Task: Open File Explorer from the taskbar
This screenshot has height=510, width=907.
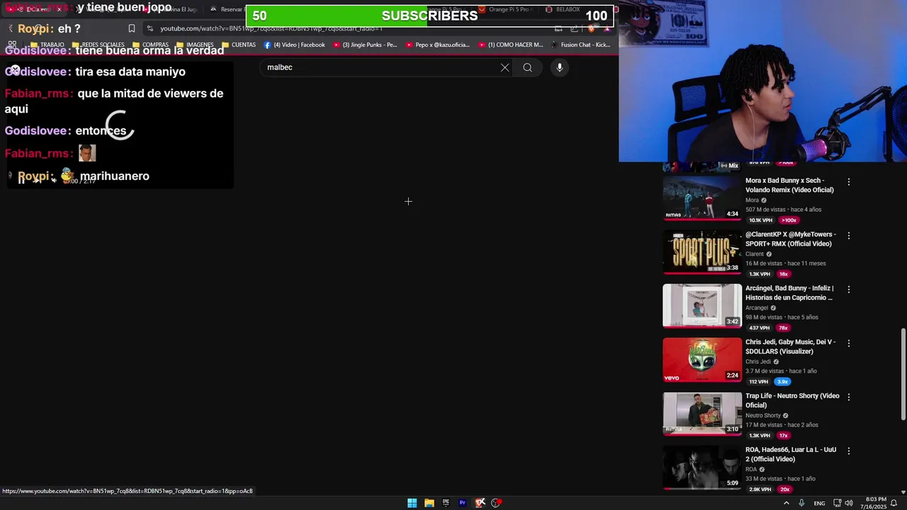Action: pos(429,503)
